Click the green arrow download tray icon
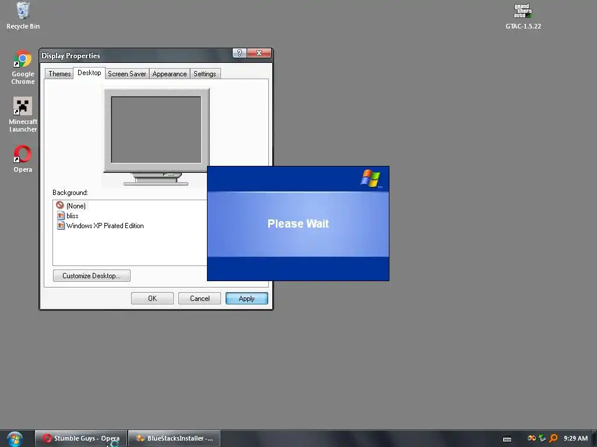 tap(542, 438)
